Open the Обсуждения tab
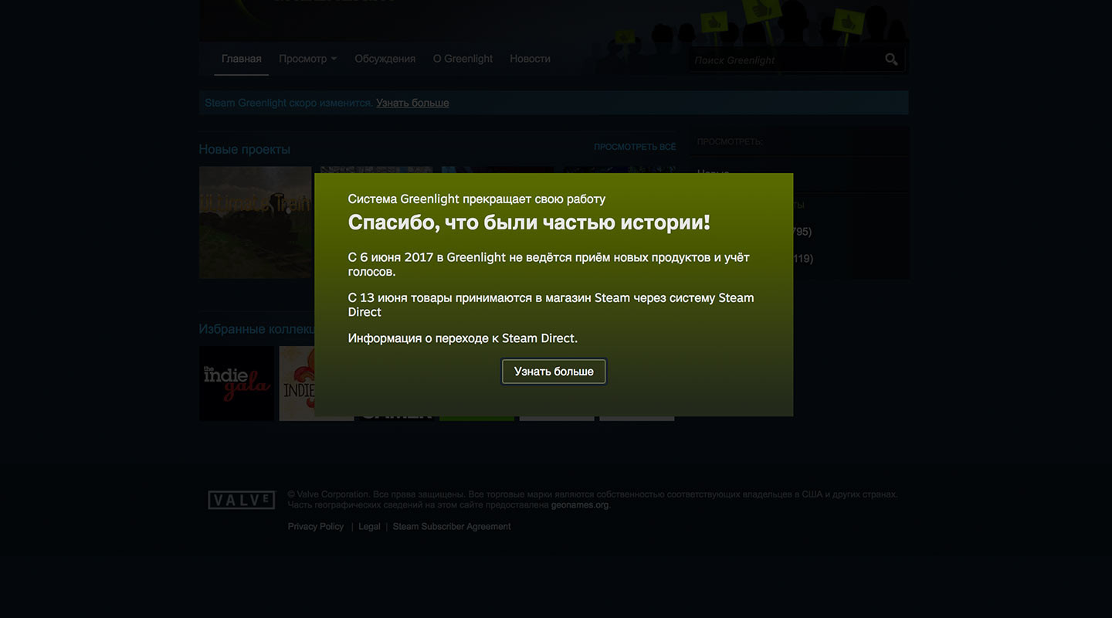 tap(385, 59)
